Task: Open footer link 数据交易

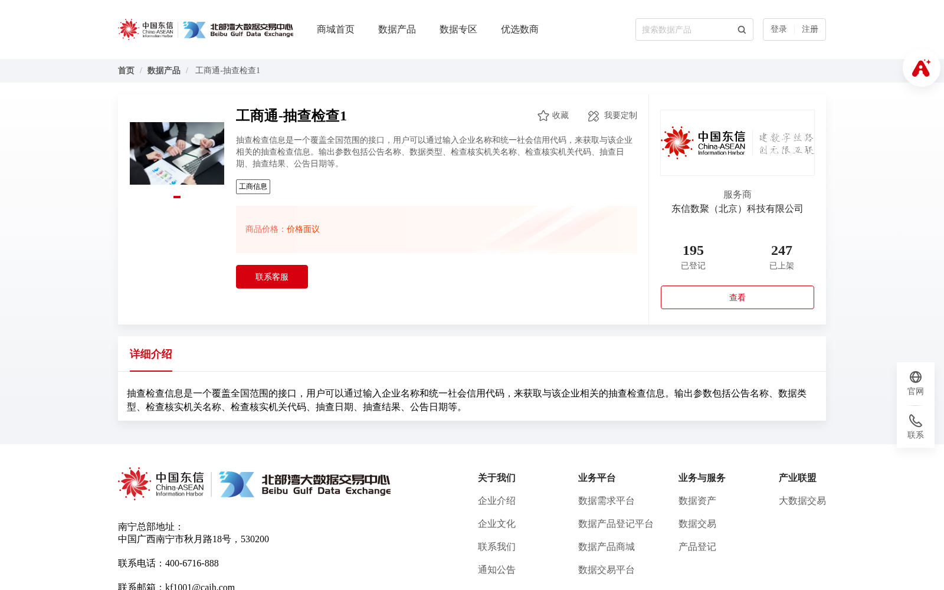Action: (x=697, y=524)
